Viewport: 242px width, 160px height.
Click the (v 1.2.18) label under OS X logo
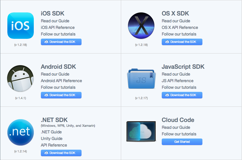141,45
